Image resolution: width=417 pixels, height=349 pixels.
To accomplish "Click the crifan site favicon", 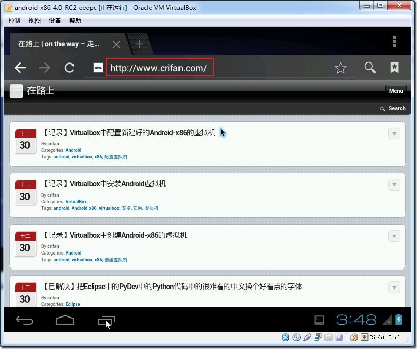I will 98,68.
